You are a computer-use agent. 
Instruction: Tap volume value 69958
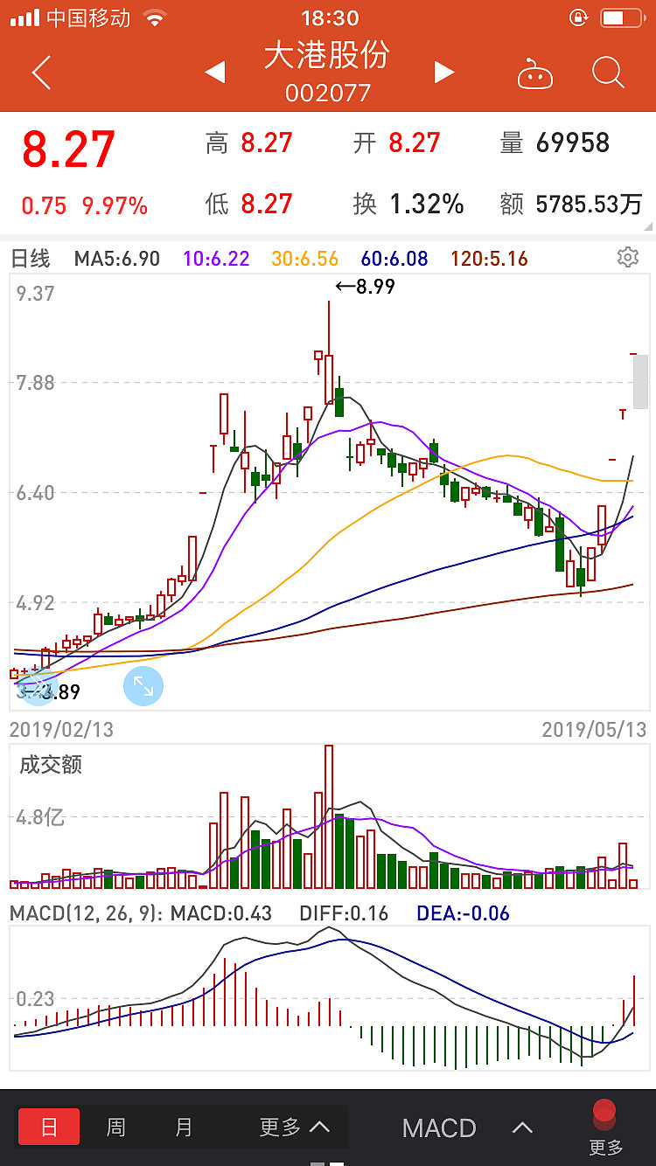573,142
